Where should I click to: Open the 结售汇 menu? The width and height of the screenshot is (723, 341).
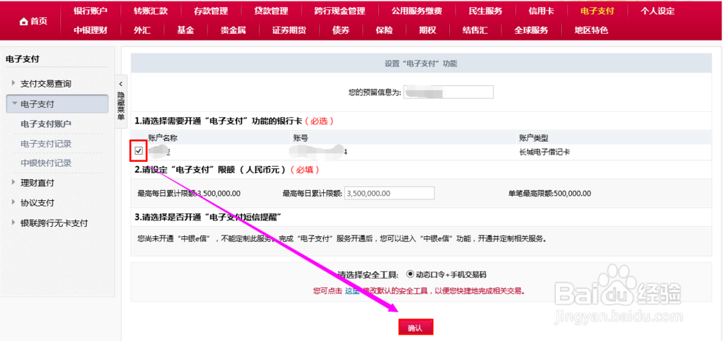475,31
